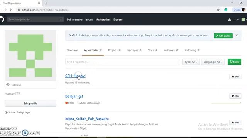Image resolution: width=247 pixels, height=138 pixels.
Task: Bookmark this page with the star icon
Action: click(x=218, y=10)
